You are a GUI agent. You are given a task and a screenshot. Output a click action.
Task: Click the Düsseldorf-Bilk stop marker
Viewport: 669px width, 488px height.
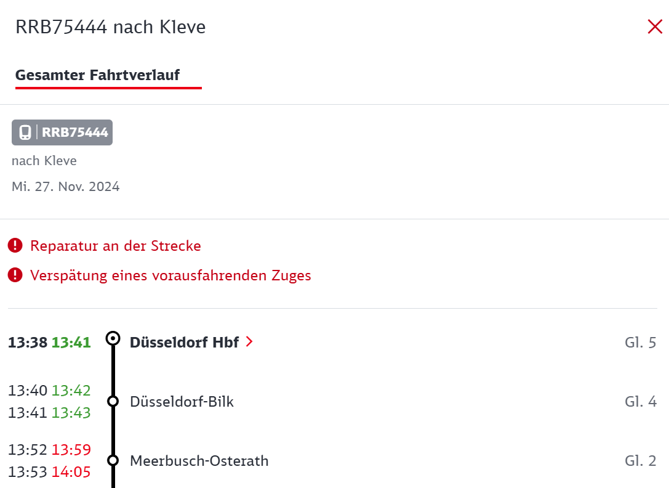(113, 401)
